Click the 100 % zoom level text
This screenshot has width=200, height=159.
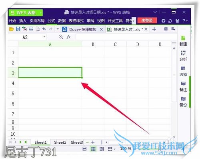tap(126, 149)
